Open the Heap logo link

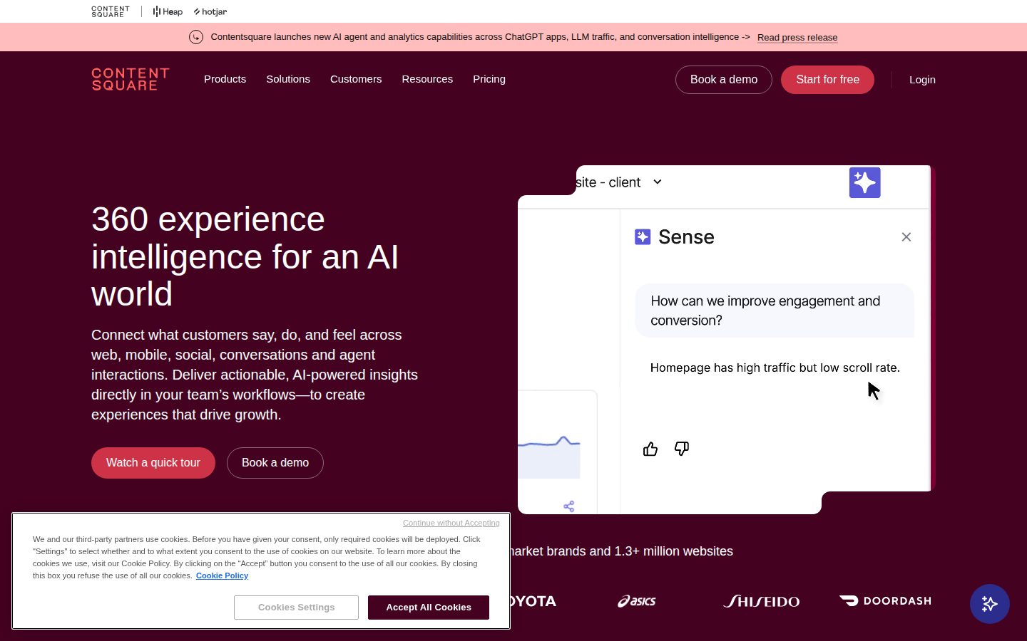point(168,11)
